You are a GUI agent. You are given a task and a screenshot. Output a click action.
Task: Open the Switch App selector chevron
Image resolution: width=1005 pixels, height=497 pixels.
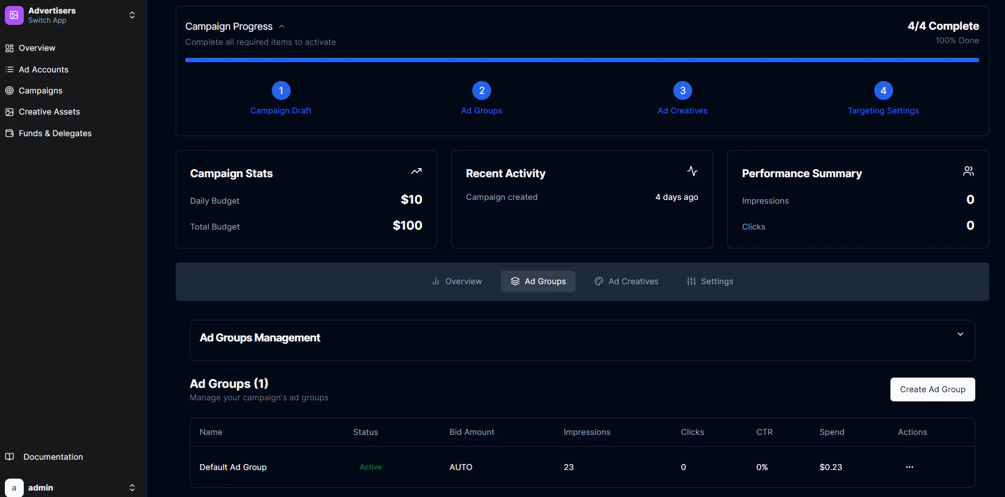tap(132, 15)
